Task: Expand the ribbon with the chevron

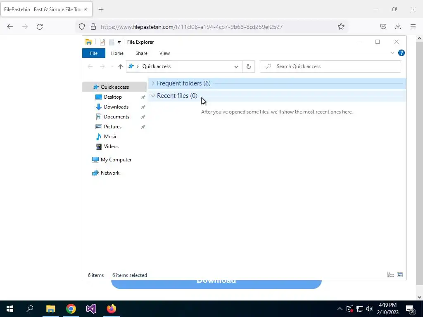Action: pos(392,53)
